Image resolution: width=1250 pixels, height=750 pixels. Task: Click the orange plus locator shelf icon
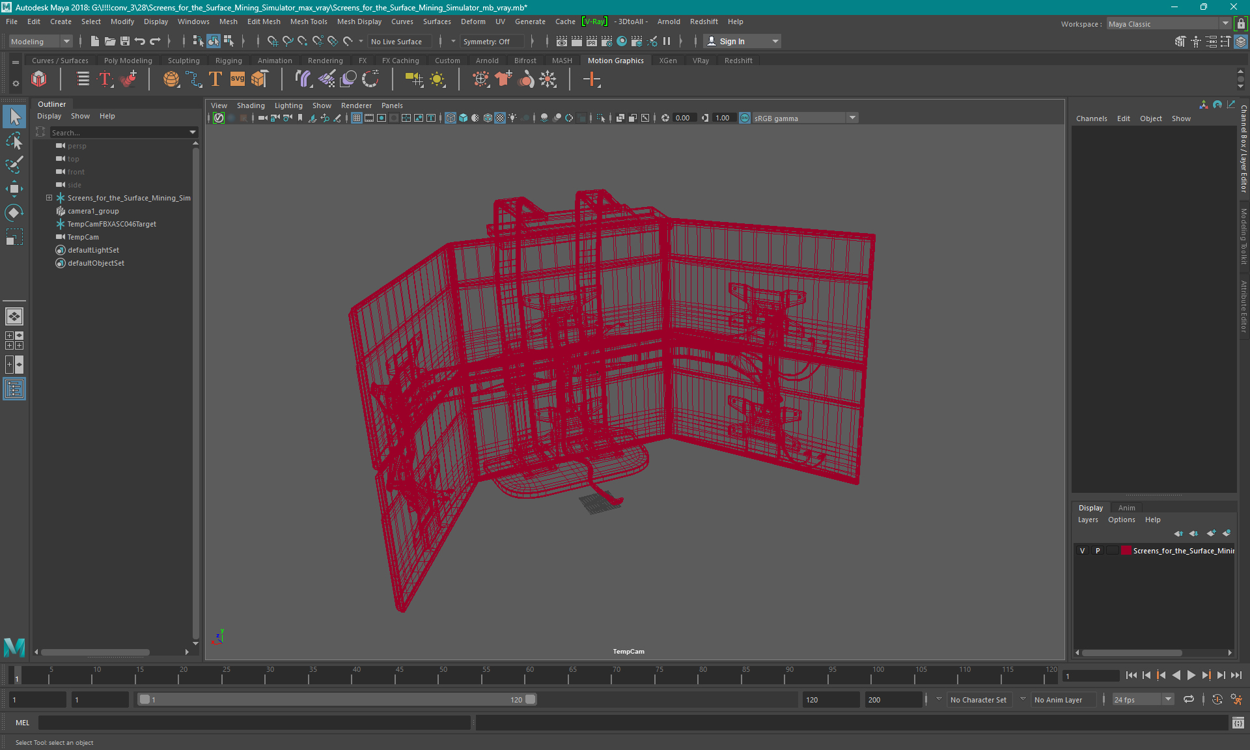click(592, 79)
